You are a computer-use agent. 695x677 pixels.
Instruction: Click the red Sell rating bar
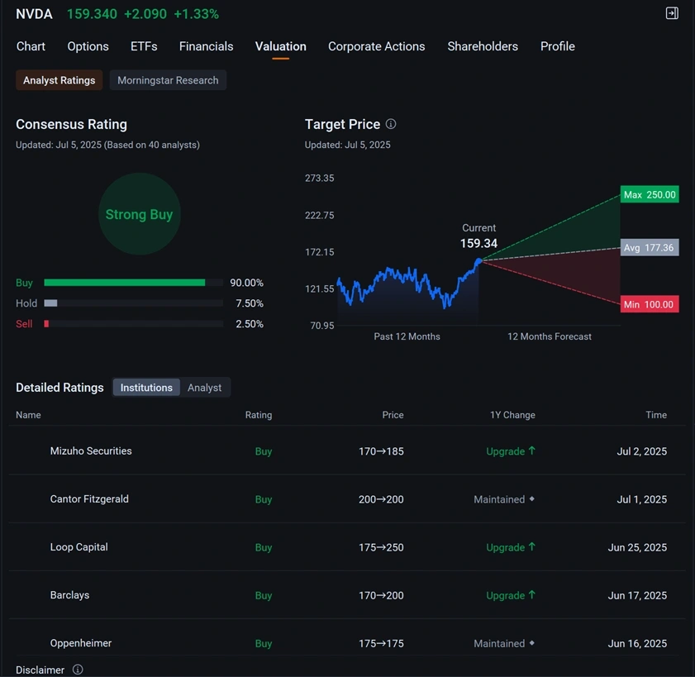point(46,324)
